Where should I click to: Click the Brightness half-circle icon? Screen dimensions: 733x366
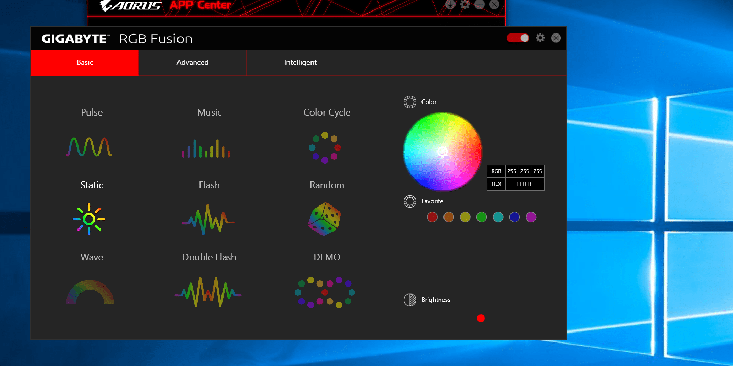[x=410, y=300]
